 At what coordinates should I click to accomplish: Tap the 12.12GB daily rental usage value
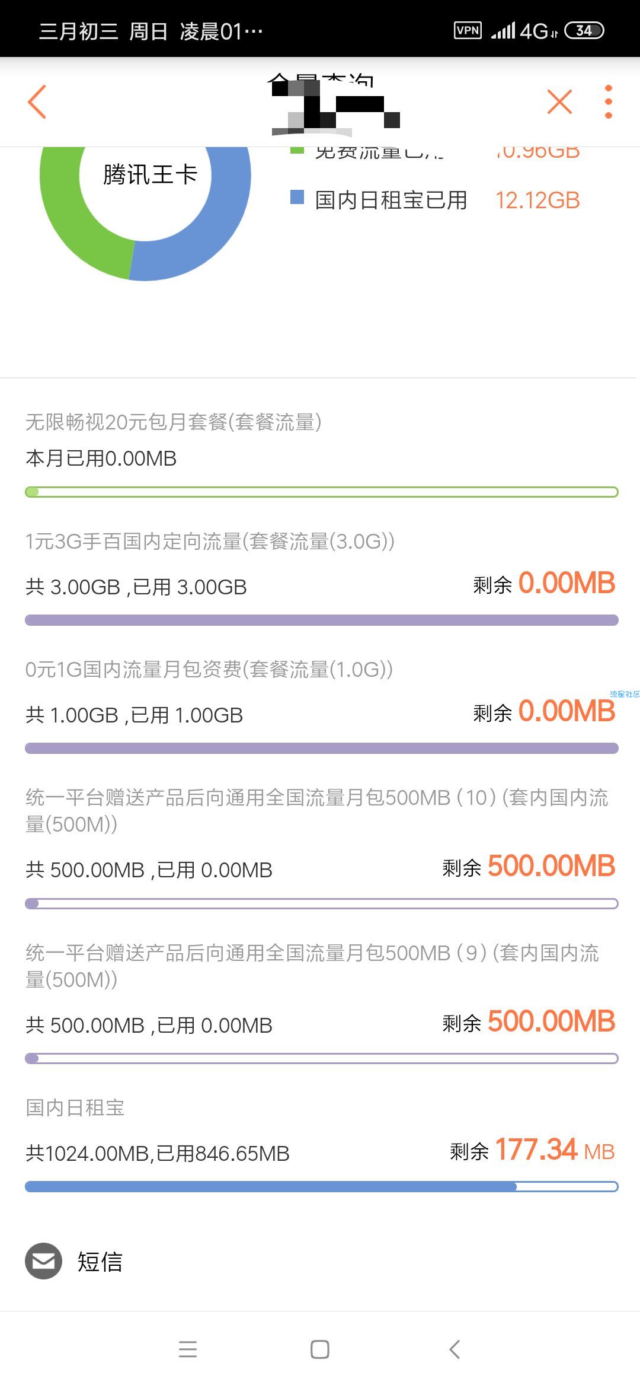(537, 200)
